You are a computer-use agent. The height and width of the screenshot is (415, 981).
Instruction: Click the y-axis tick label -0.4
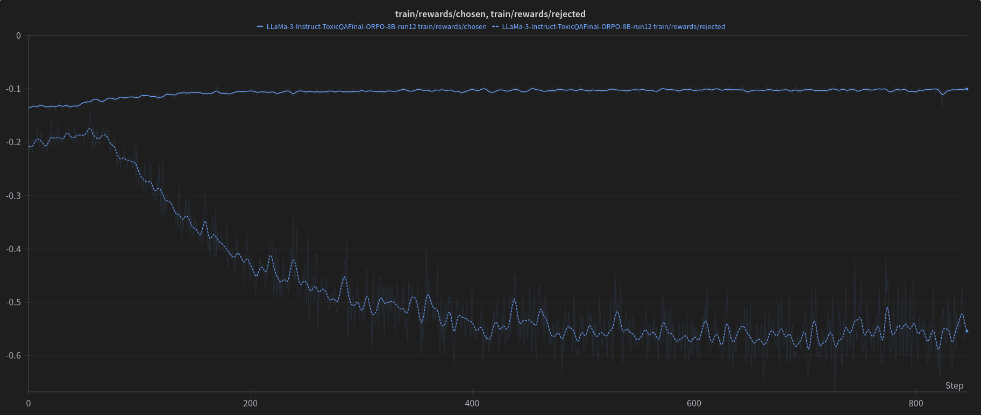(x=13, y=249)
